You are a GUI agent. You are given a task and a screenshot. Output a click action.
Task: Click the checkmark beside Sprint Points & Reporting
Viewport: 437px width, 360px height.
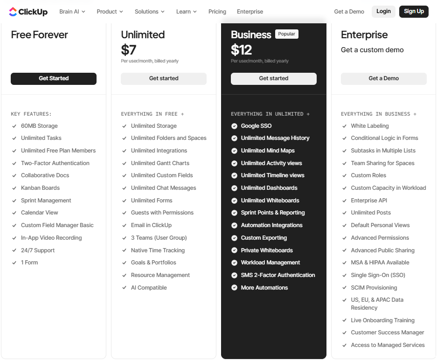click(234, 213)
